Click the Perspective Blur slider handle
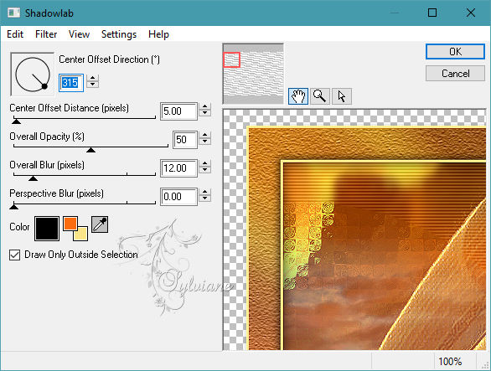491x371 pixels. coord(13,206)
